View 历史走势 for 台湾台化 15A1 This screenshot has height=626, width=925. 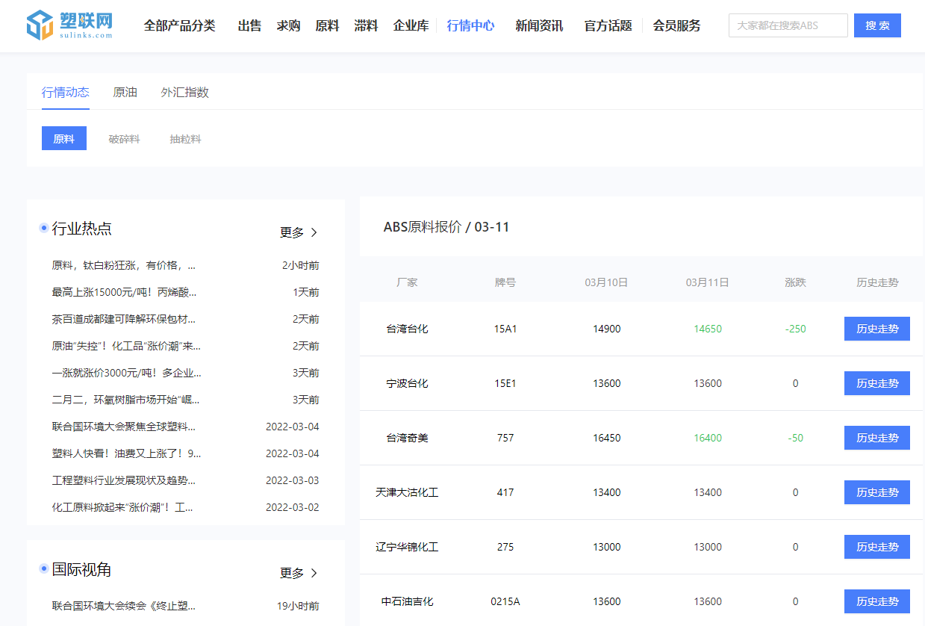(877, 329)
